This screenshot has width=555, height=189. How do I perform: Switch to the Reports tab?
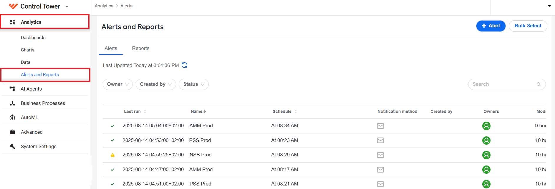click(x=141, y=48)
